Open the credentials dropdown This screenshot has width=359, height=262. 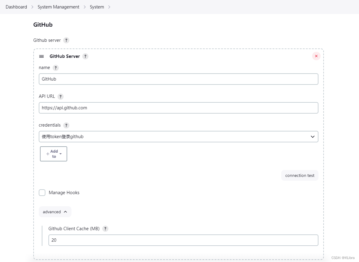[x=179, y=137]
